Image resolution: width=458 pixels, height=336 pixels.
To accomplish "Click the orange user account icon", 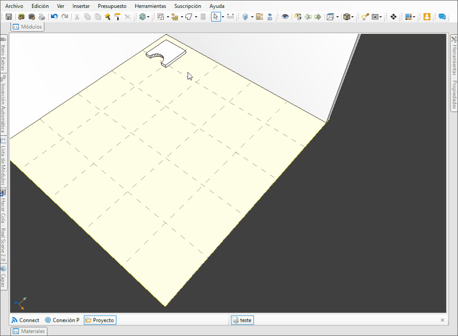I will (x=427, y=17).
